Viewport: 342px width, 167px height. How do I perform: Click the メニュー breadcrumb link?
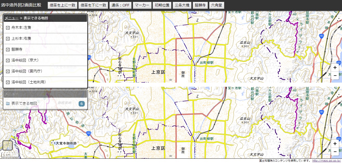coord(11,18)
